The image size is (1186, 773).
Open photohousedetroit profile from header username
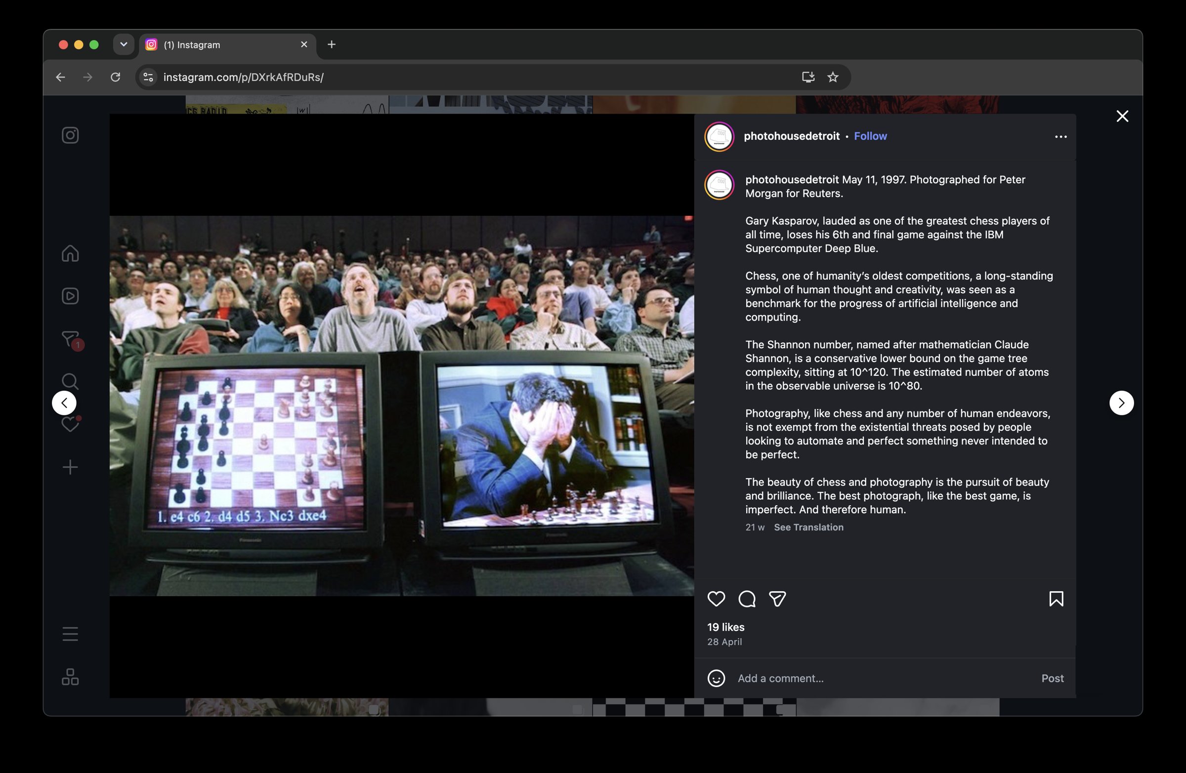[791, 136]
